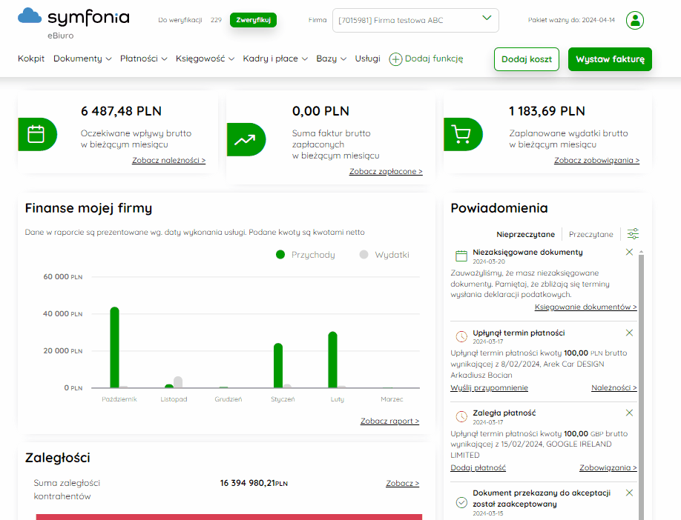The image size is (681, 520).
Task: Click the Dodaj funkcję link
Action: click(434, 59)
